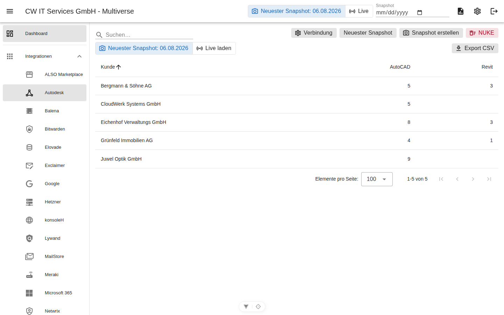Click the red NUKE button
This screenshot has width=504, height=315.
coord(482,33)
